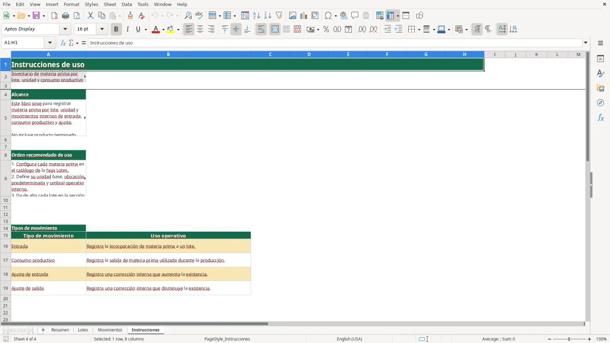Open the Data menu
The width and height of the screenshot is (610, 343).
click(127, 4)
